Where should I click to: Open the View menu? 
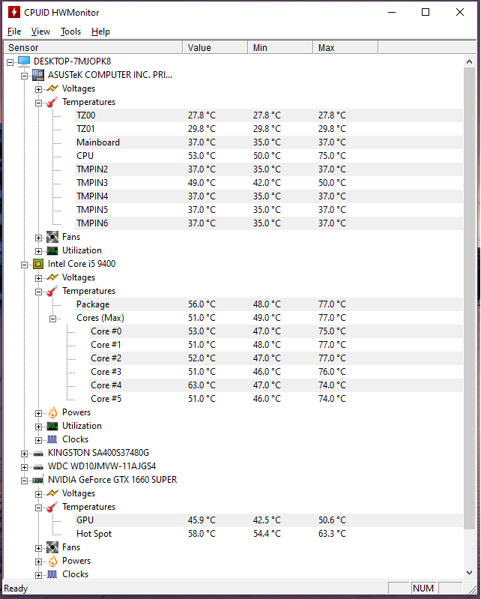click(40, 31)
